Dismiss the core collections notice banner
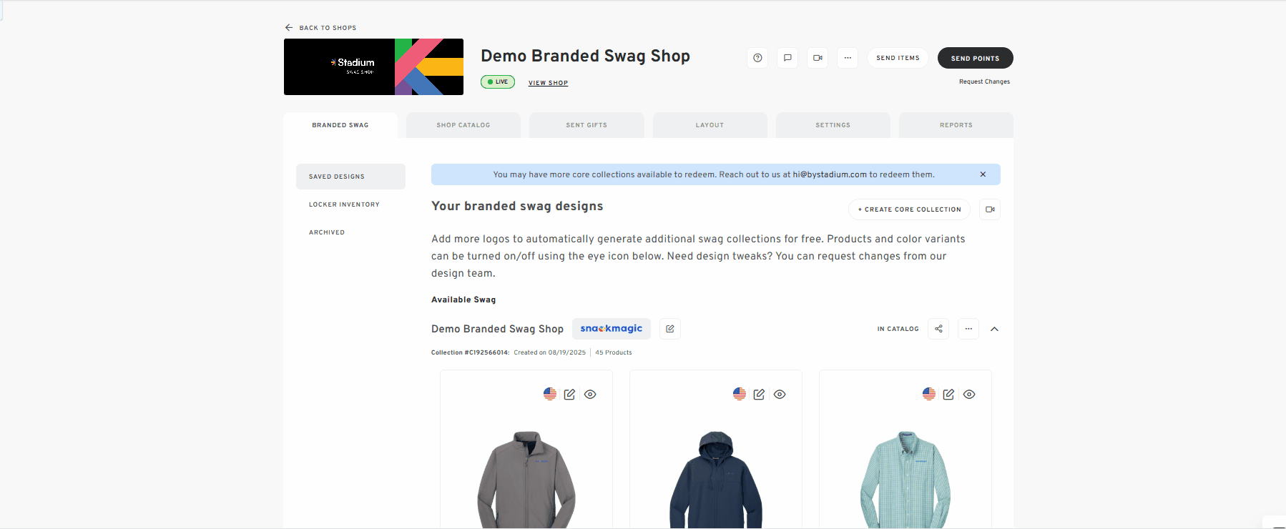The image size is (1286, 529). click(x=983, y=174)
